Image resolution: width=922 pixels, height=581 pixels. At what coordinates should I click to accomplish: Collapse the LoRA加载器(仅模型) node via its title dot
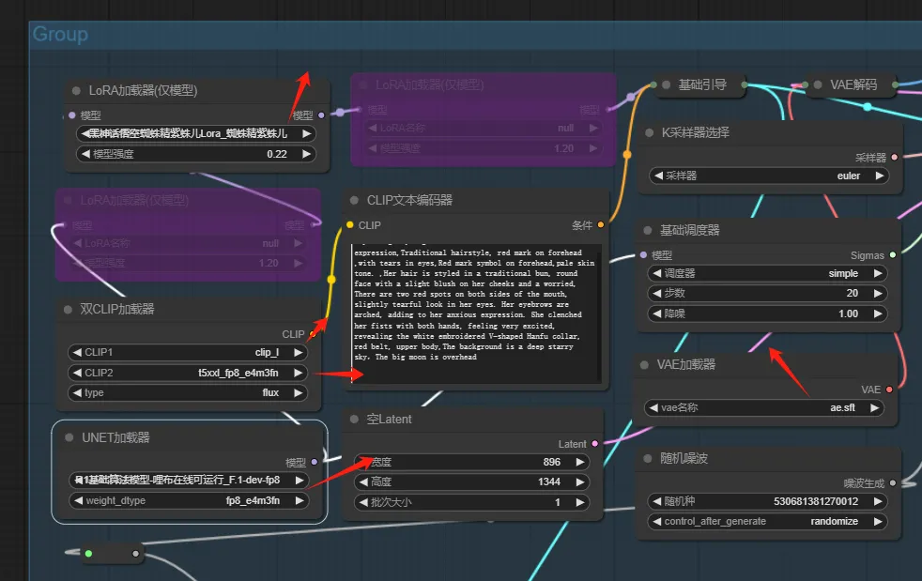coord(76,91)
